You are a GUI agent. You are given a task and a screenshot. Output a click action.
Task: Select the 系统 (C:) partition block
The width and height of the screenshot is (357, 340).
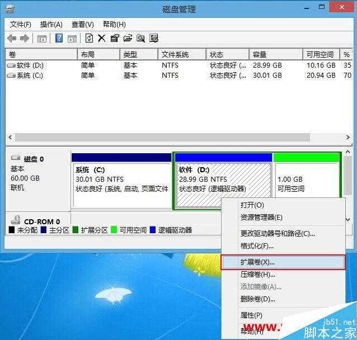121,181
